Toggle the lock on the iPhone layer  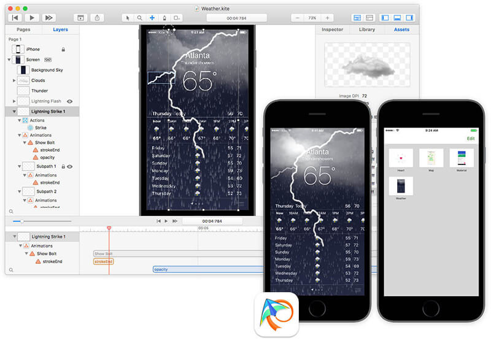point(63,50)
